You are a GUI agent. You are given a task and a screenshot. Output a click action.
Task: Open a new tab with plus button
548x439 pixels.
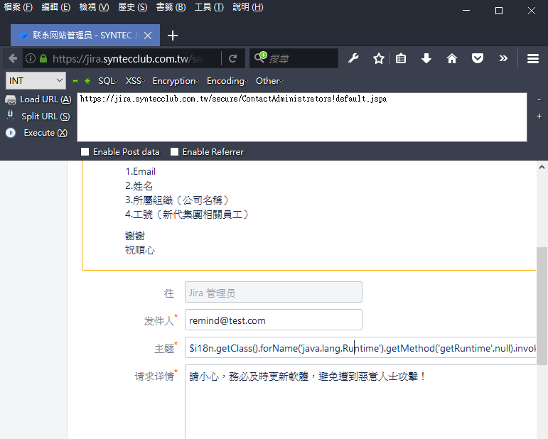coord(173,36)
